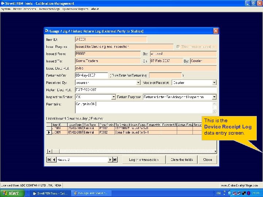Toggle 'This item is returnable' checkbox
The height and width of the screenshot is (197, 263).
pyautogui.click(x=178, y=47)
